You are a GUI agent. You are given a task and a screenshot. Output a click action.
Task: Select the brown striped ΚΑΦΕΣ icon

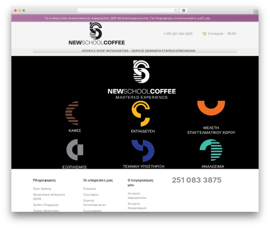pyautogui.click(x=72, y=113)
